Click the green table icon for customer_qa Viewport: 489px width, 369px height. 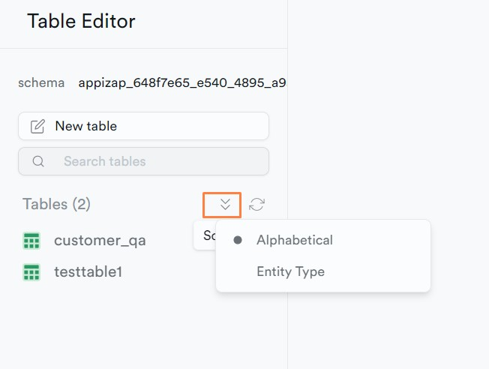(31, 241)
